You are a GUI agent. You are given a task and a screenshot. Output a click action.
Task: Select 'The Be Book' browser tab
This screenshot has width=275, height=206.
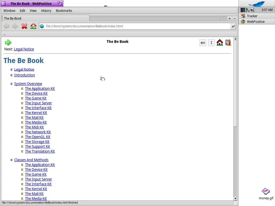click(46, 19)
